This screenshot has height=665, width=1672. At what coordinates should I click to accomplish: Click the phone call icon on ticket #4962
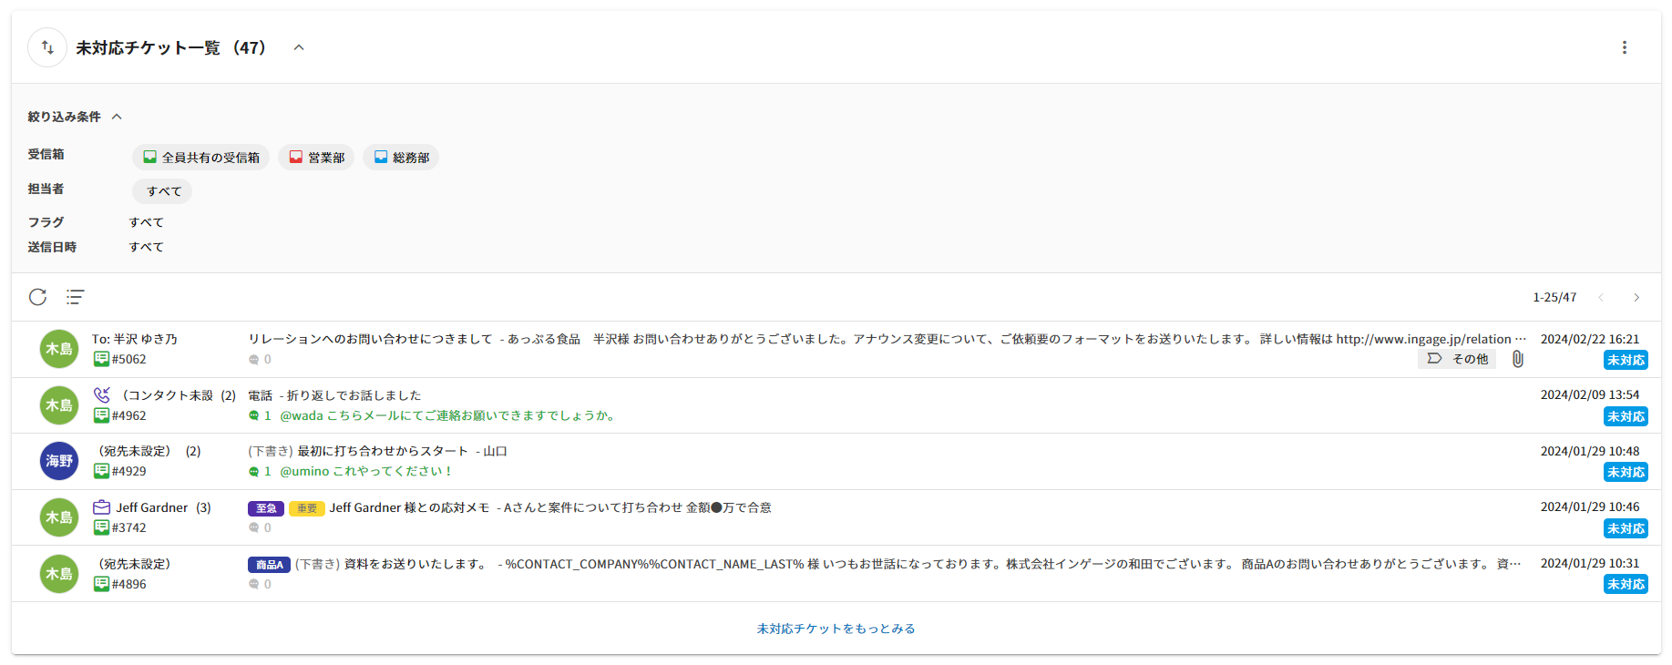click(x=102, y=395)
